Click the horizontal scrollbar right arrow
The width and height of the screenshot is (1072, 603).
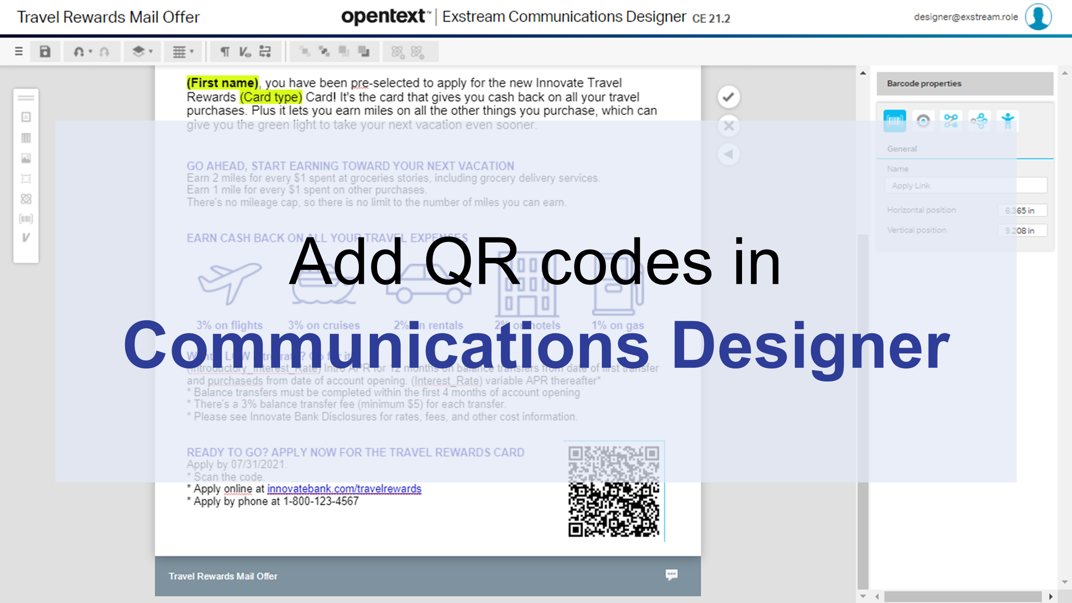[x=1050, y=596]
